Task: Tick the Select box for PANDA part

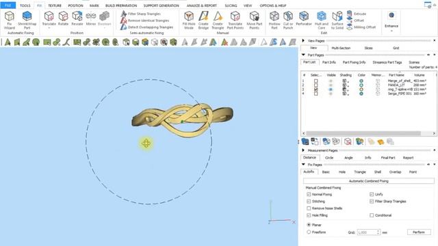Action: pyautogui.click(x=315, y=85)
